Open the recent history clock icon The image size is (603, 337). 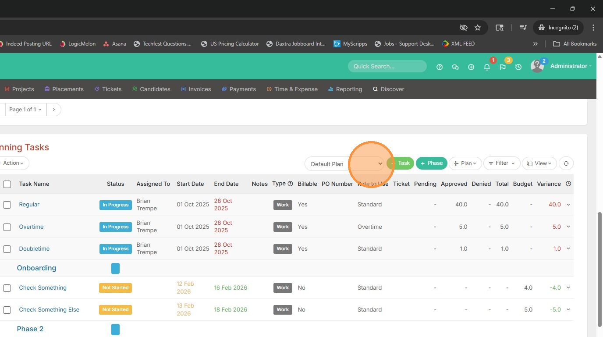pos(518,67)
